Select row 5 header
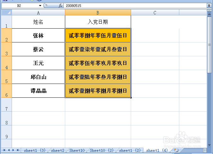The width and height of the screenshot is (213, 154). pyautogui.click(x=7, y=77)
